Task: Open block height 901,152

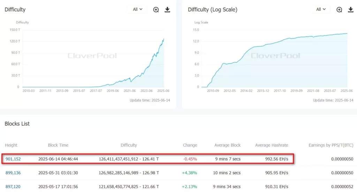Action: [13, 159]
